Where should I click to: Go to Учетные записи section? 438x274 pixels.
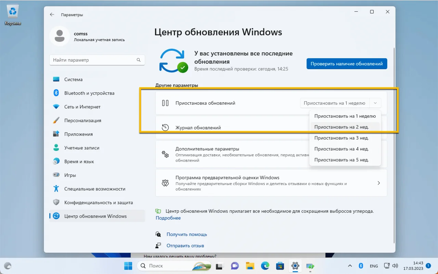tap(97, 148)
